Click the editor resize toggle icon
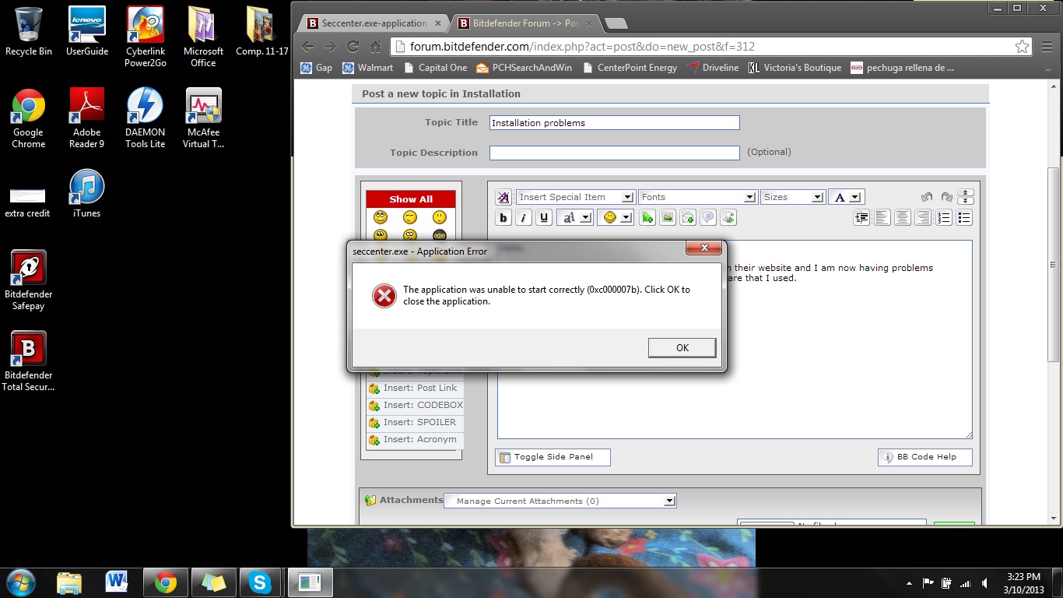Screen dimensions: 1063x598 [965, 197]
